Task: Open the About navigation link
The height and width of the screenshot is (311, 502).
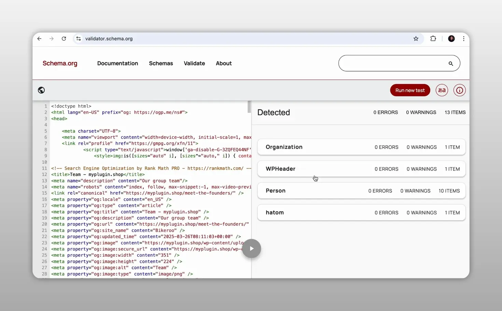Action: tap(224, 63)
